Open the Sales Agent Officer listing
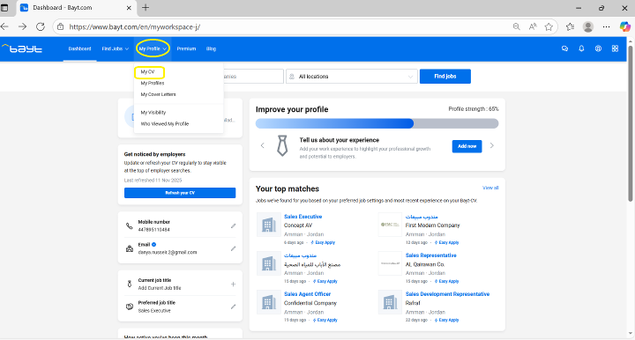Image resolution: width=635 pixels, height=340 pixels. (308, 294)
